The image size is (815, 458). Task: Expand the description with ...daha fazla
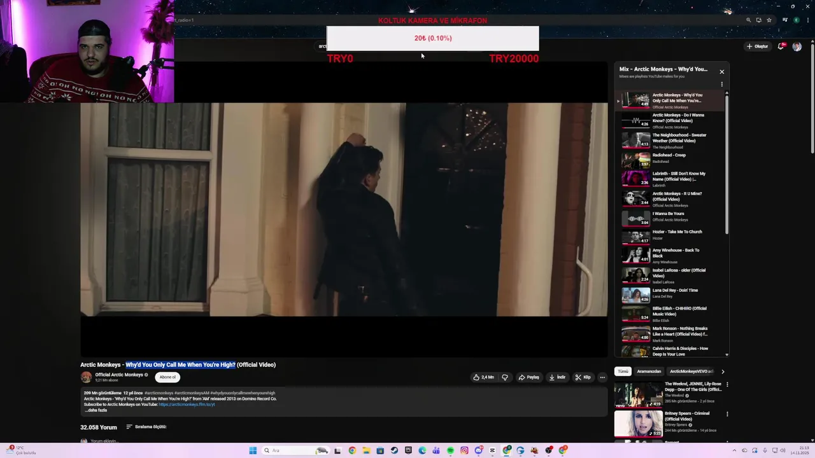pyautogui.click(x=96, y=410)
